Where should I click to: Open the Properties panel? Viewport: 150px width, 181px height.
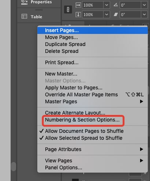coord(39,2)
